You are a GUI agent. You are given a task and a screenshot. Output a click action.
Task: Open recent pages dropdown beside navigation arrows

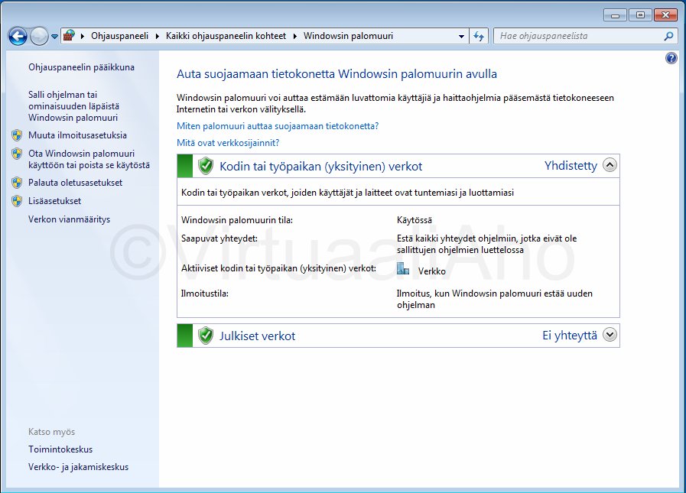[x=55, y=37]
